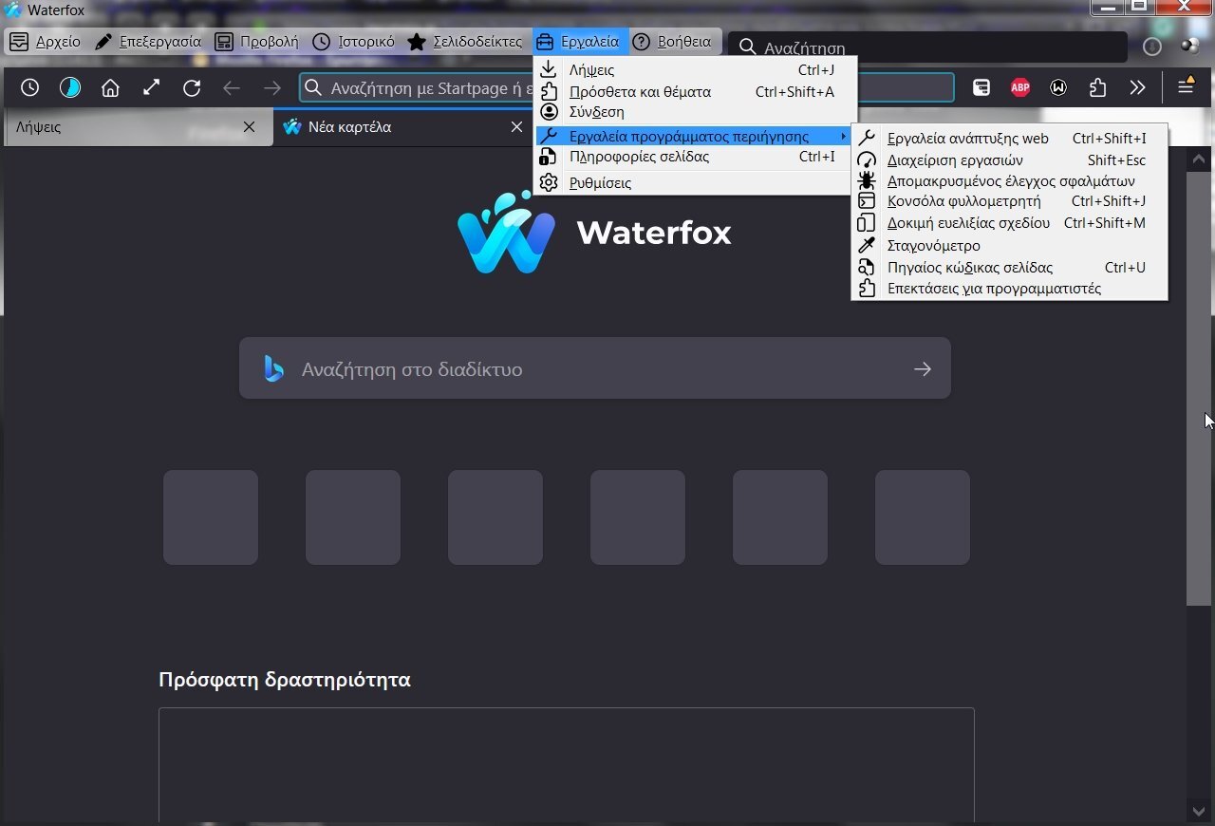Expand Εργαλεία προγράμματος περιήγησης submenu
1215x826 pixels.
(695, 136)
